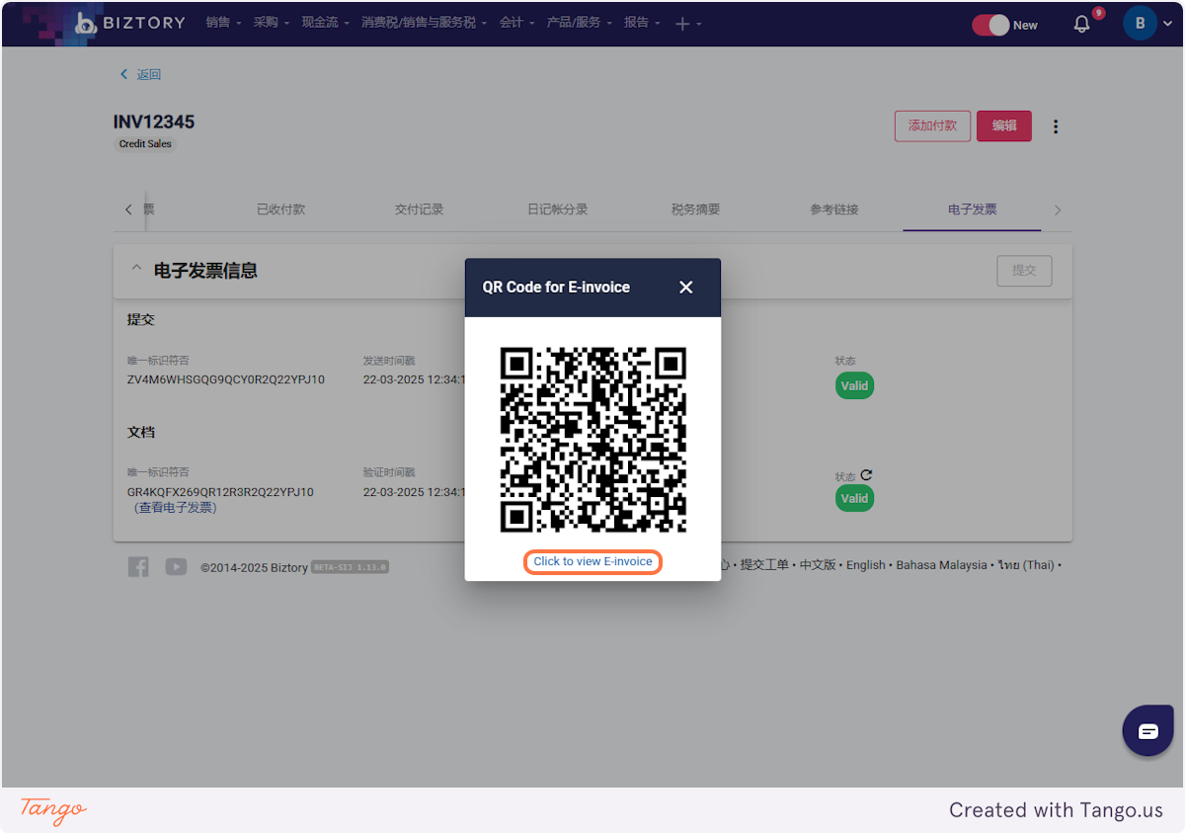This screenshot has height=833, width=1185.
Task: Select the 电子发票 tab
Action: point(972,209)
